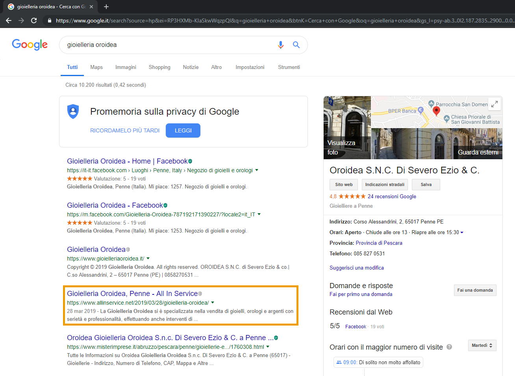Open Provincia di Pescara link

[x=379, y=243]
